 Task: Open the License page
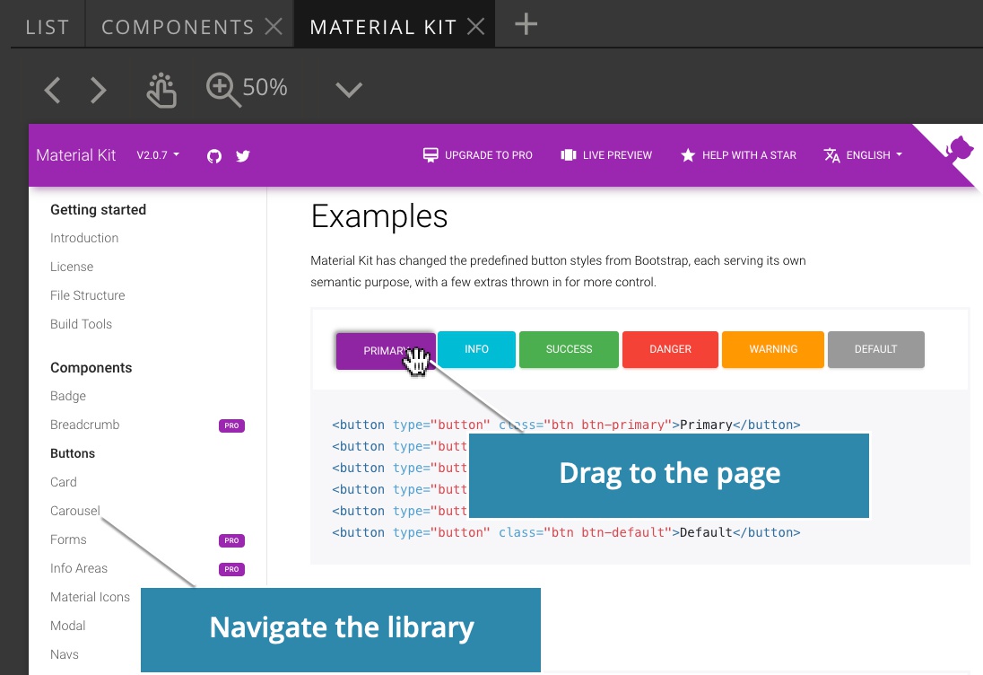[x=72, y=267]
